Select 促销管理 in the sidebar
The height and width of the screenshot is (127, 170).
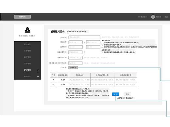point(27,70)
